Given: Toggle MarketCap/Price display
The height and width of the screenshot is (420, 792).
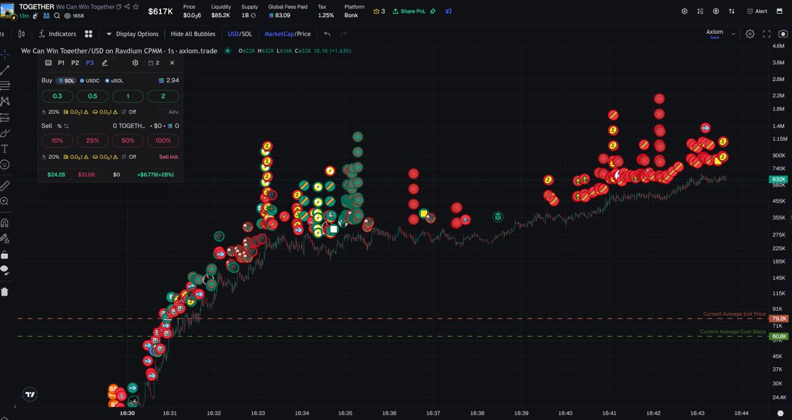Looking at the screenshot, I should [x=287, y=34].
